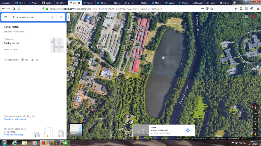
Task: Open the Old Farms Rd result
Action: tap(11, 43)
